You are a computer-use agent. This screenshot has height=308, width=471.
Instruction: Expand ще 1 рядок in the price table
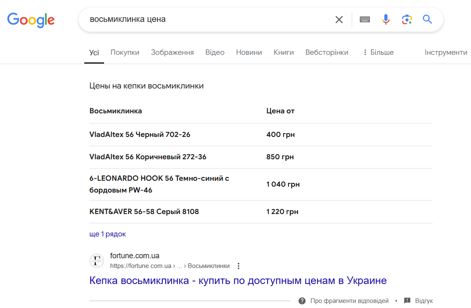coord(107,234)
